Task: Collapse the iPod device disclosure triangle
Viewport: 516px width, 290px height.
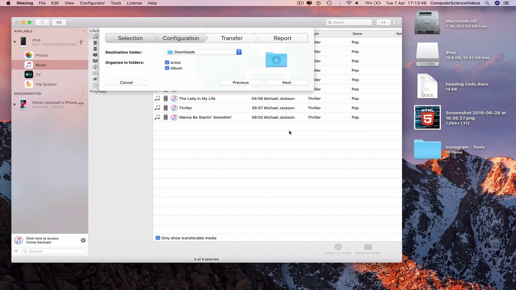Action: click(15, 42)
